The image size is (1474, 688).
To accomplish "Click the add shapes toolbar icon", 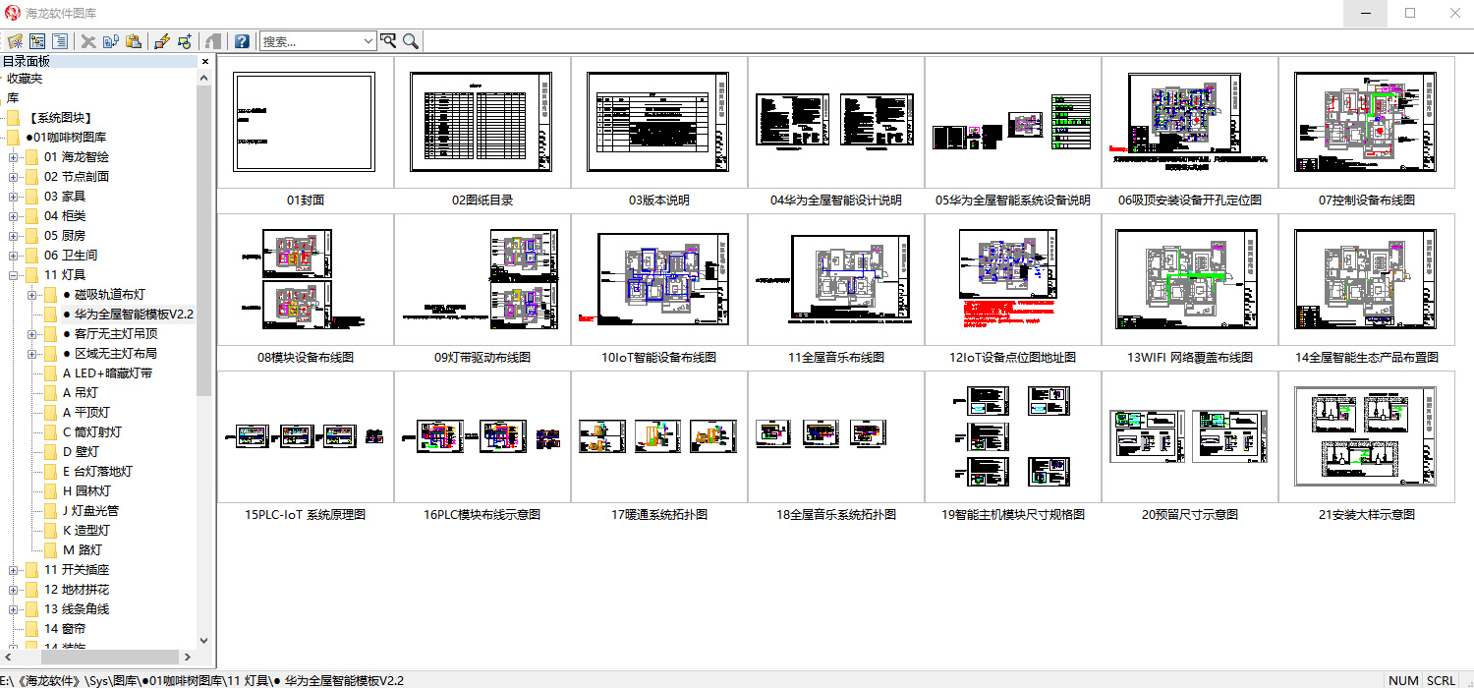I will pos(185,41).
